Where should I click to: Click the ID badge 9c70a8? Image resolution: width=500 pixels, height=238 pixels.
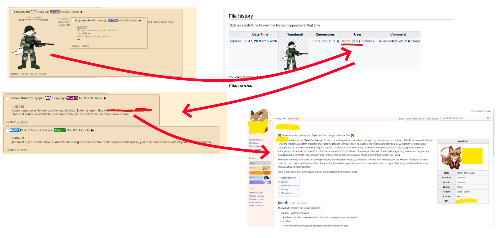coord(55,12)
